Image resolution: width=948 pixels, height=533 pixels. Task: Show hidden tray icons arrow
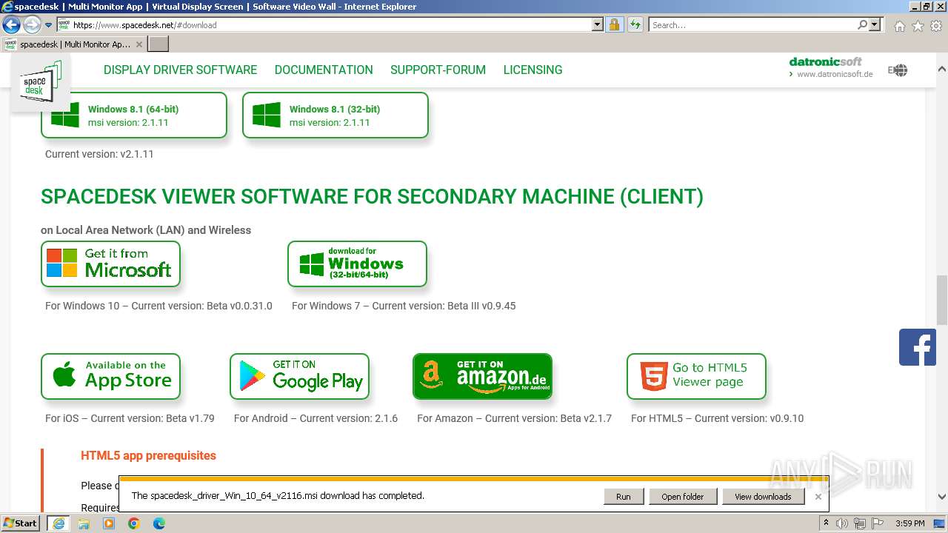click(826, 523)
